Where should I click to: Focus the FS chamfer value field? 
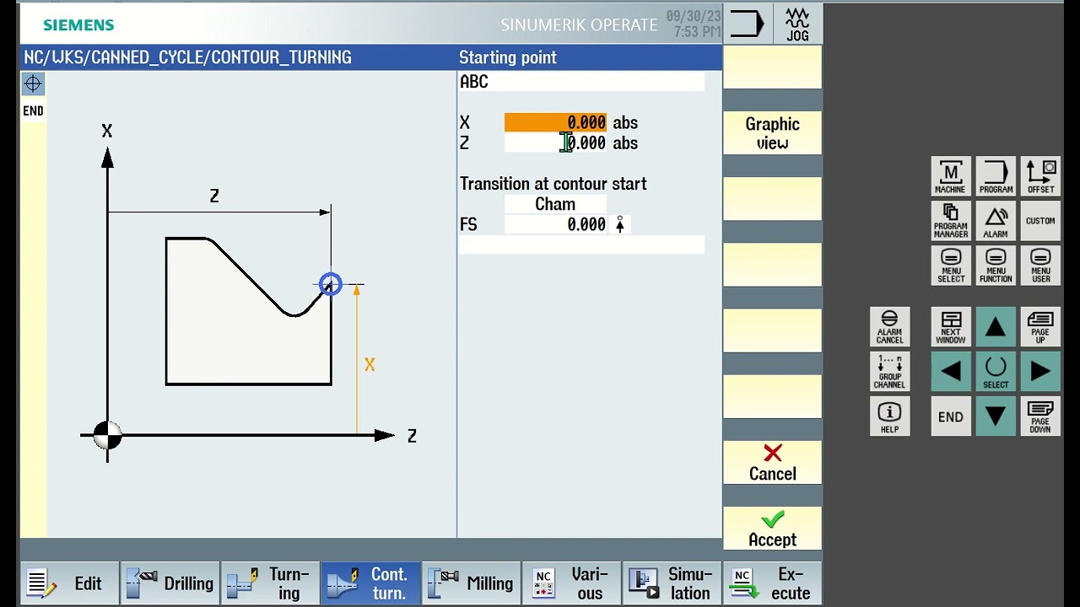pyautogui.click(x=555, y=224)
